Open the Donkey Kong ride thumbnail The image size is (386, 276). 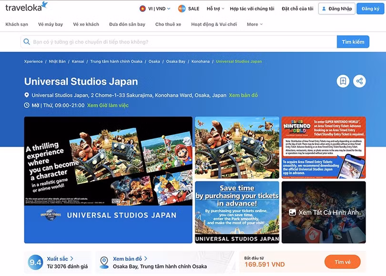point(237,148)
